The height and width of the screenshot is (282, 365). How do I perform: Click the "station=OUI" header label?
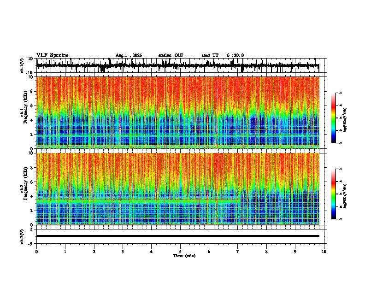tap(171, 55)
